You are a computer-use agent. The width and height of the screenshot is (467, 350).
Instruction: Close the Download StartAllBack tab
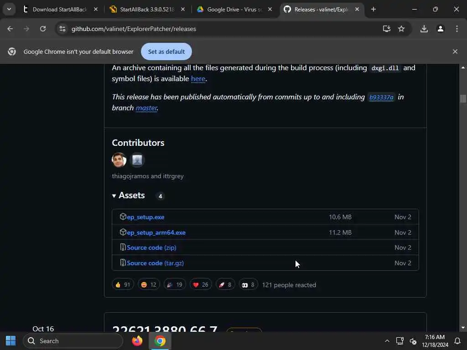[96, 9]
